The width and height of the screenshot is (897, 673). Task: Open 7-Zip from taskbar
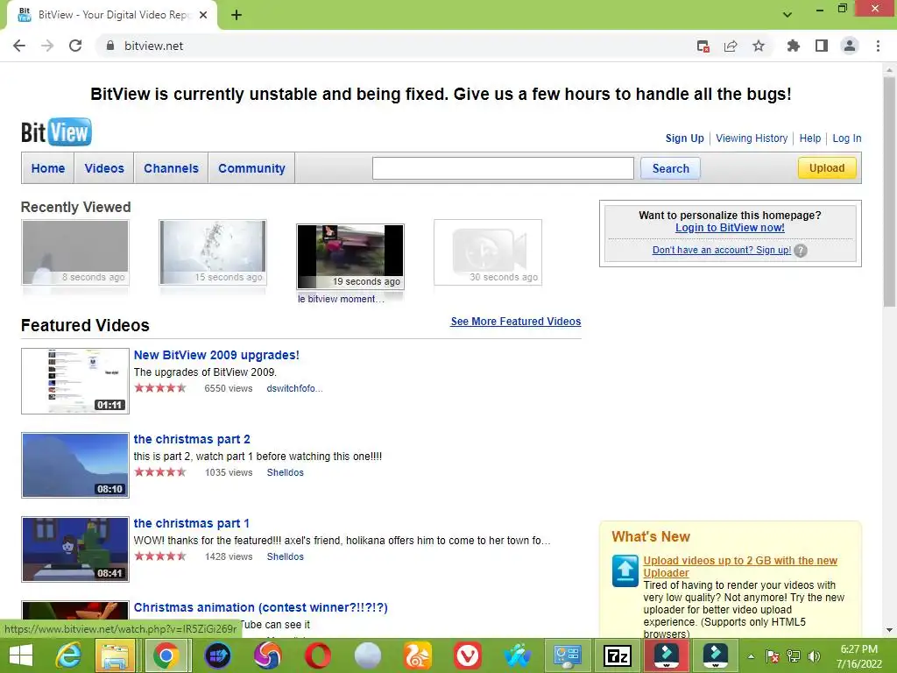pos(618,655)
